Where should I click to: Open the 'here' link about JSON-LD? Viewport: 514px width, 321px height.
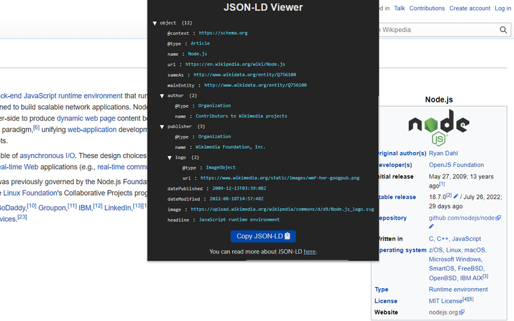coord(310,252)
